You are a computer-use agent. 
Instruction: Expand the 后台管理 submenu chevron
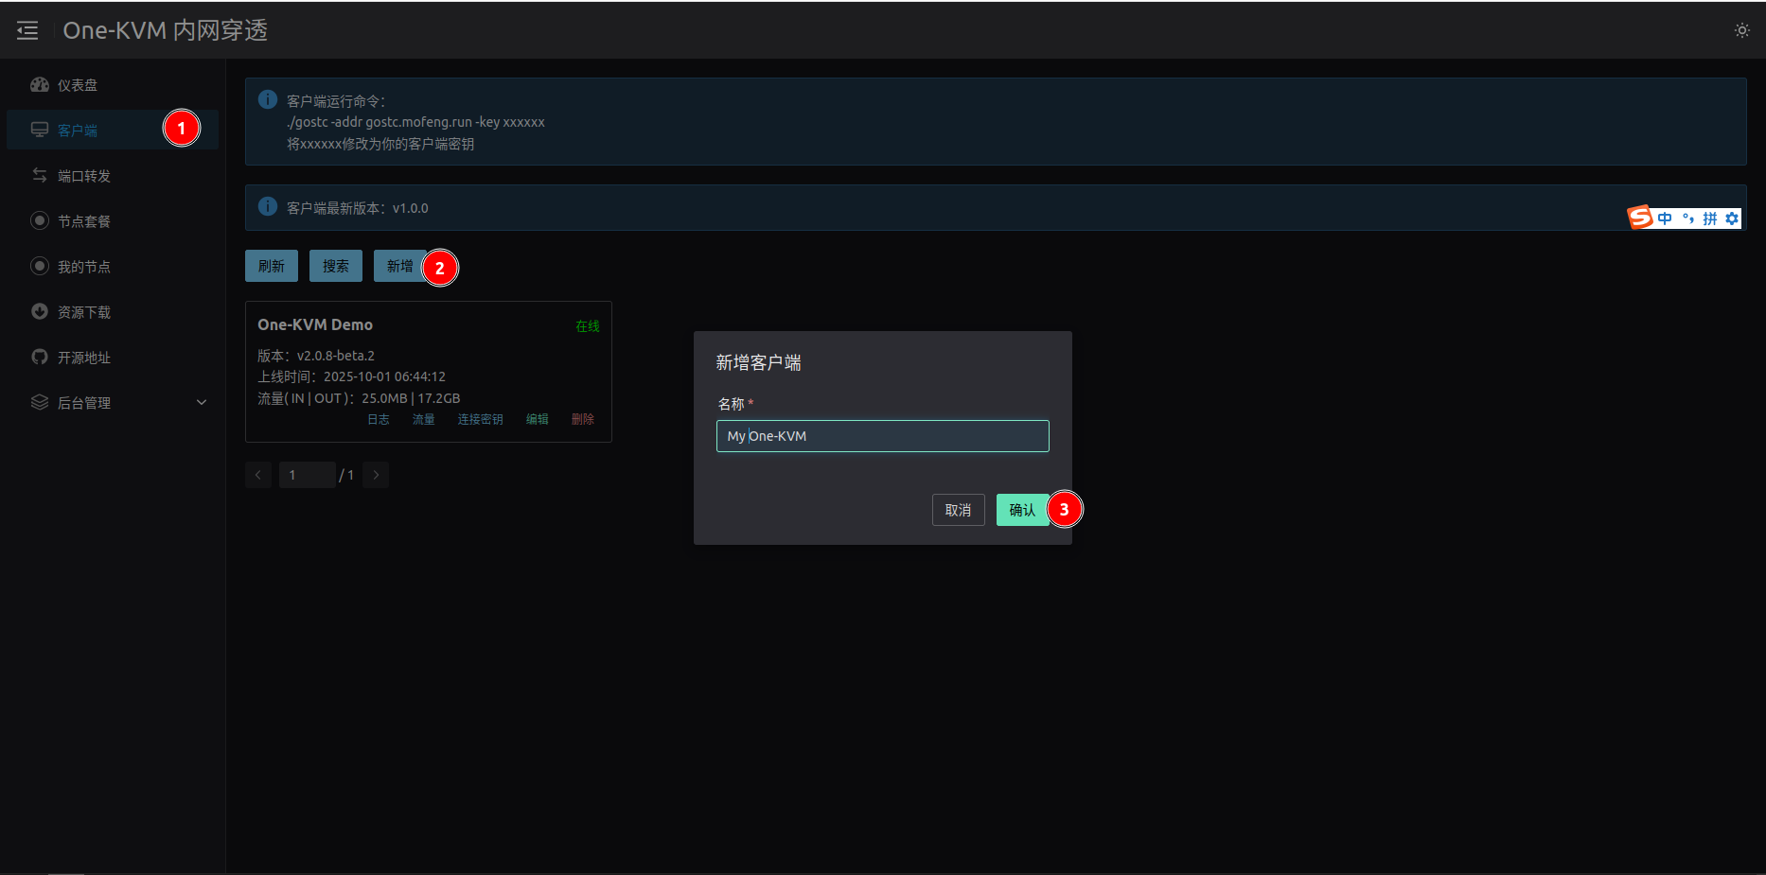coord(202,403)
